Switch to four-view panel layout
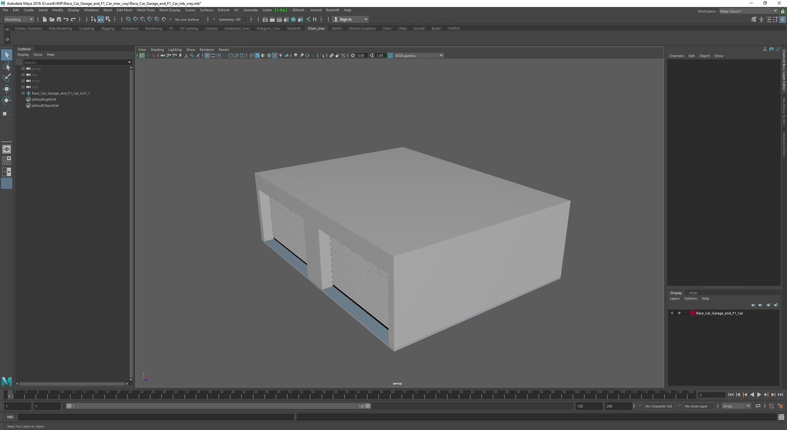Viewport: 787px width, 430px height. click(7, 161)
